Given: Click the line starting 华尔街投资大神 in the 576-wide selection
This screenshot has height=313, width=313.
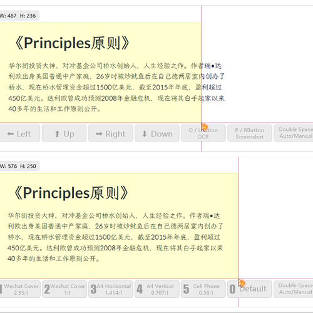Looking at the screenshot, I should 114,215.
